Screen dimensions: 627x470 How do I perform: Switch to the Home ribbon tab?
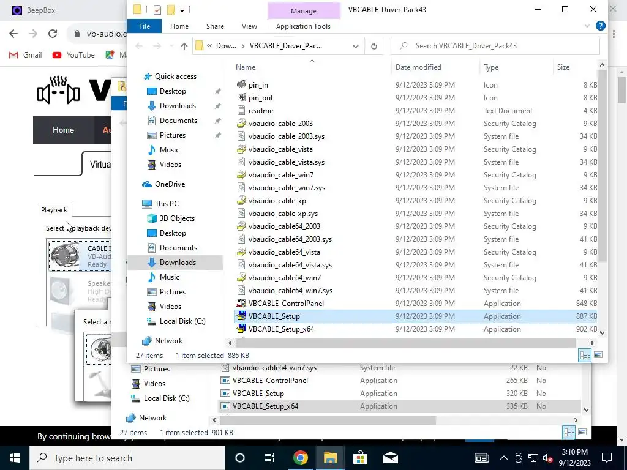click(179, 26)
